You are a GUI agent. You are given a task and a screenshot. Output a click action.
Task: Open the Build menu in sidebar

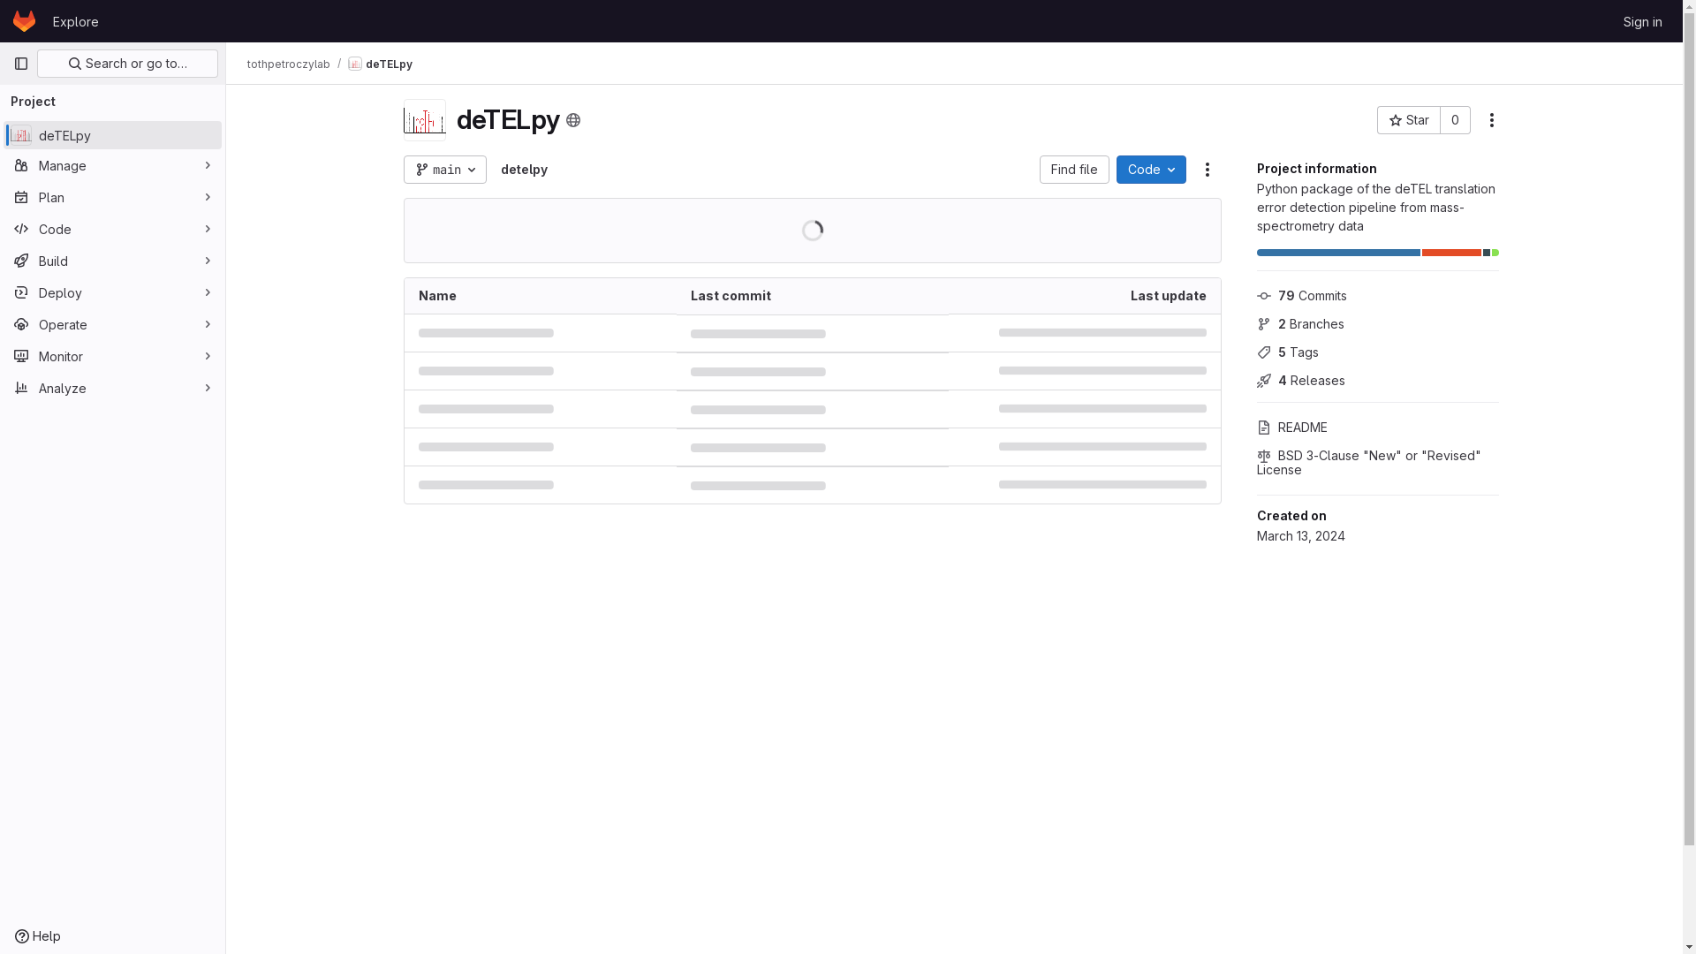[113, 261]
